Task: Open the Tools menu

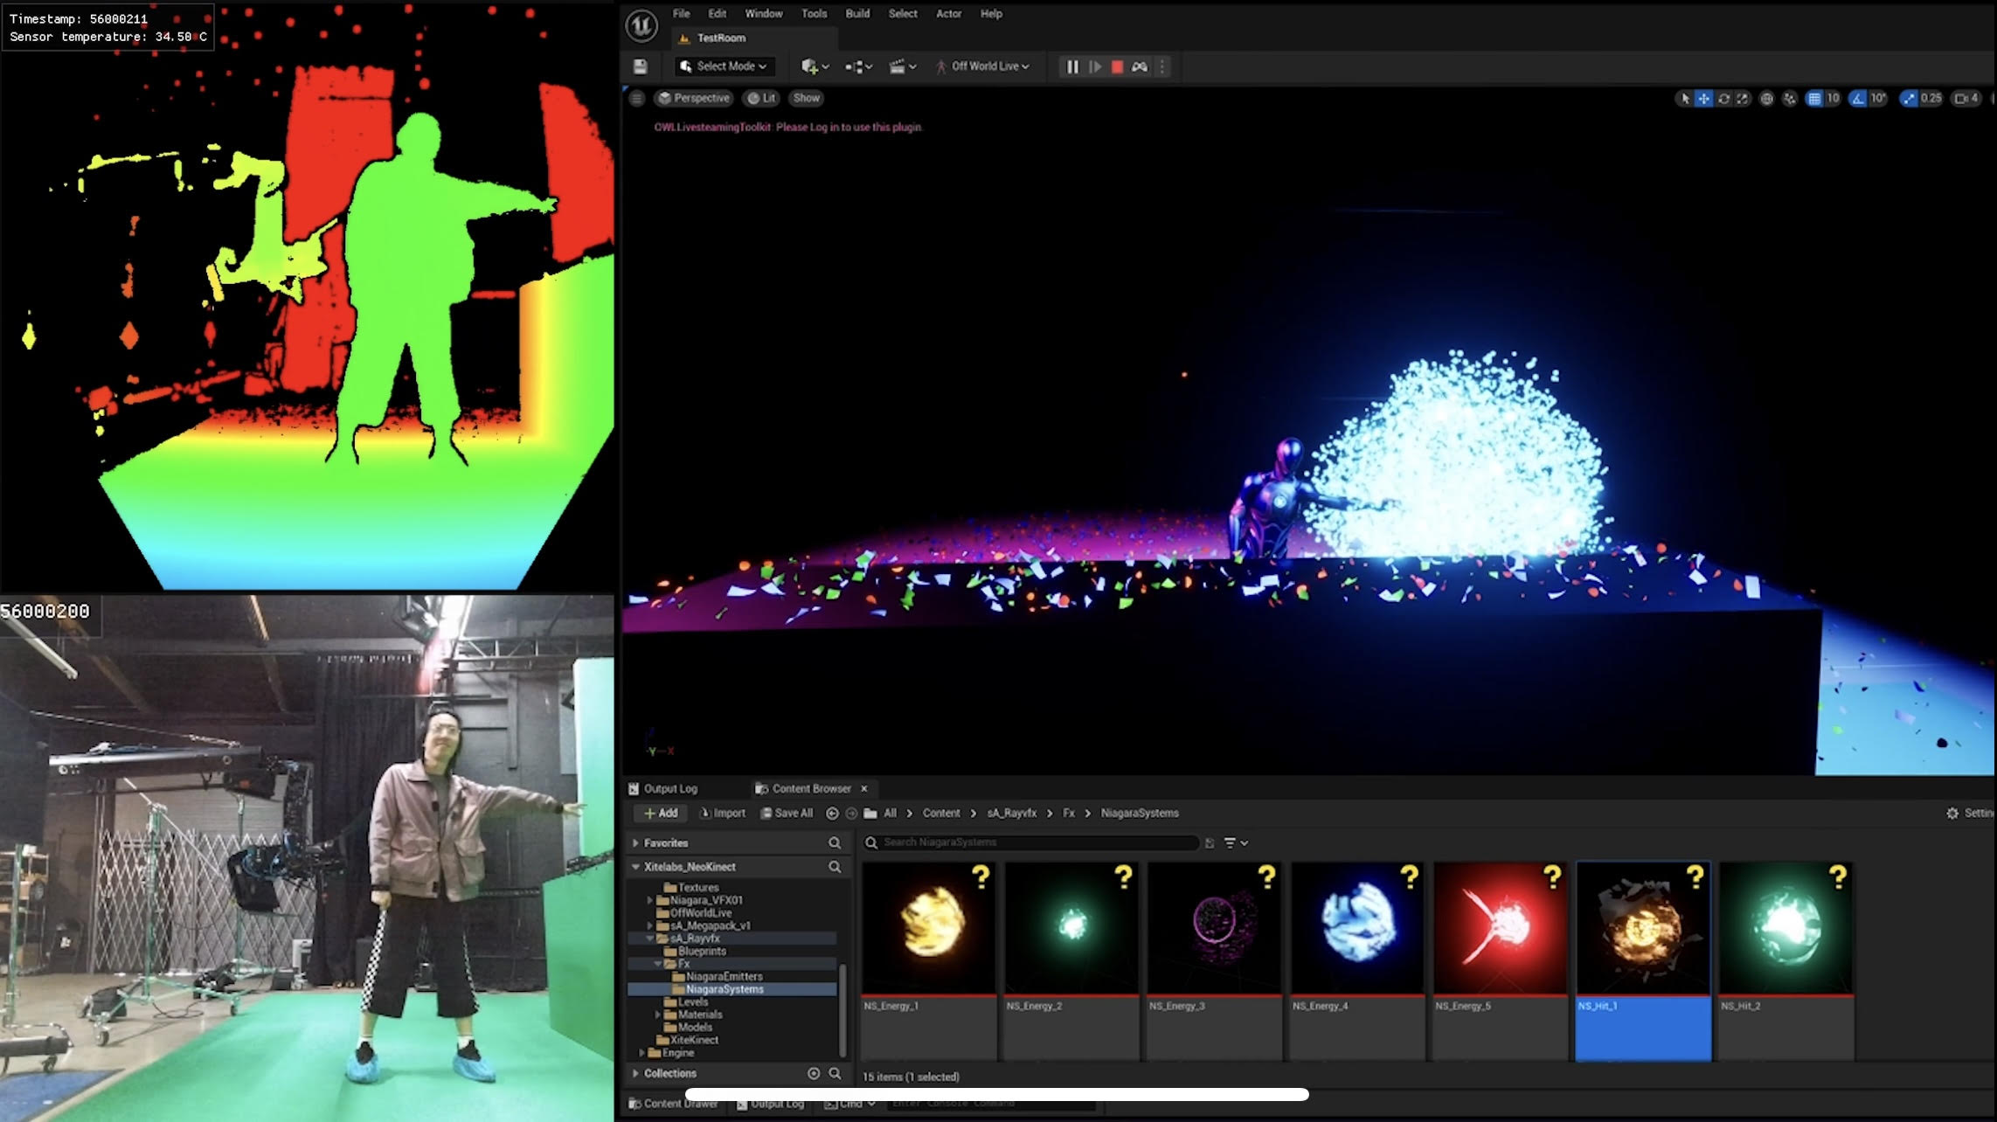Action: [x=814, y=13]
